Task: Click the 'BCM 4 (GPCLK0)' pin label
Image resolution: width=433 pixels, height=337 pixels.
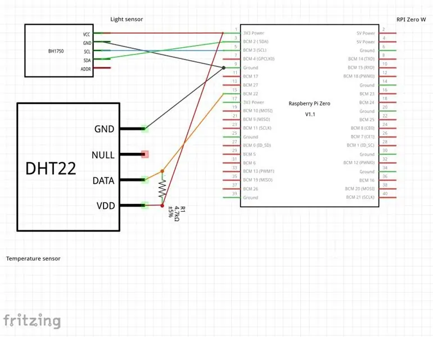Action: (x=259, y=59)
